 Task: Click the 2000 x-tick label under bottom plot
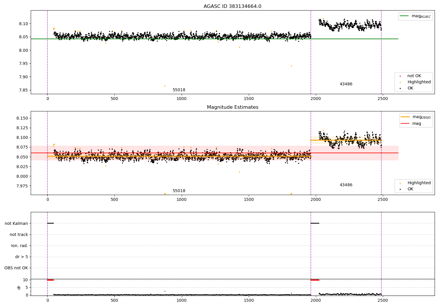pos(315,300)
